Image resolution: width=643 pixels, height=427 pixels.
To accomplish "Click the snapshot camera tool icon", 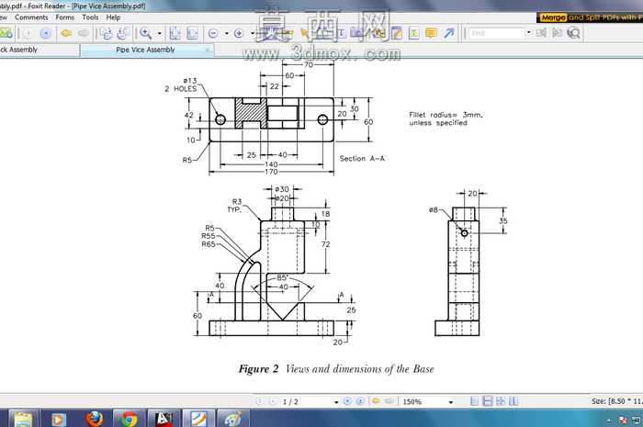I will point(356,33).
